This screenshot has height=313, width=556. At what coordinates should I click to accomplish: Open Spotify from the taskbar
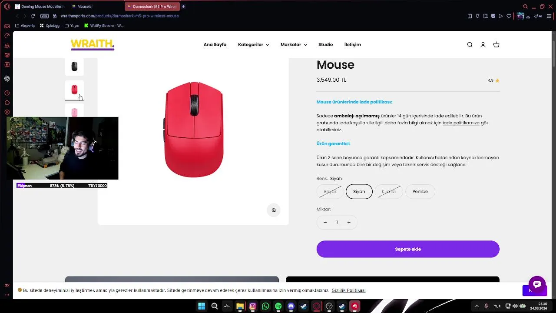(278, 306)
